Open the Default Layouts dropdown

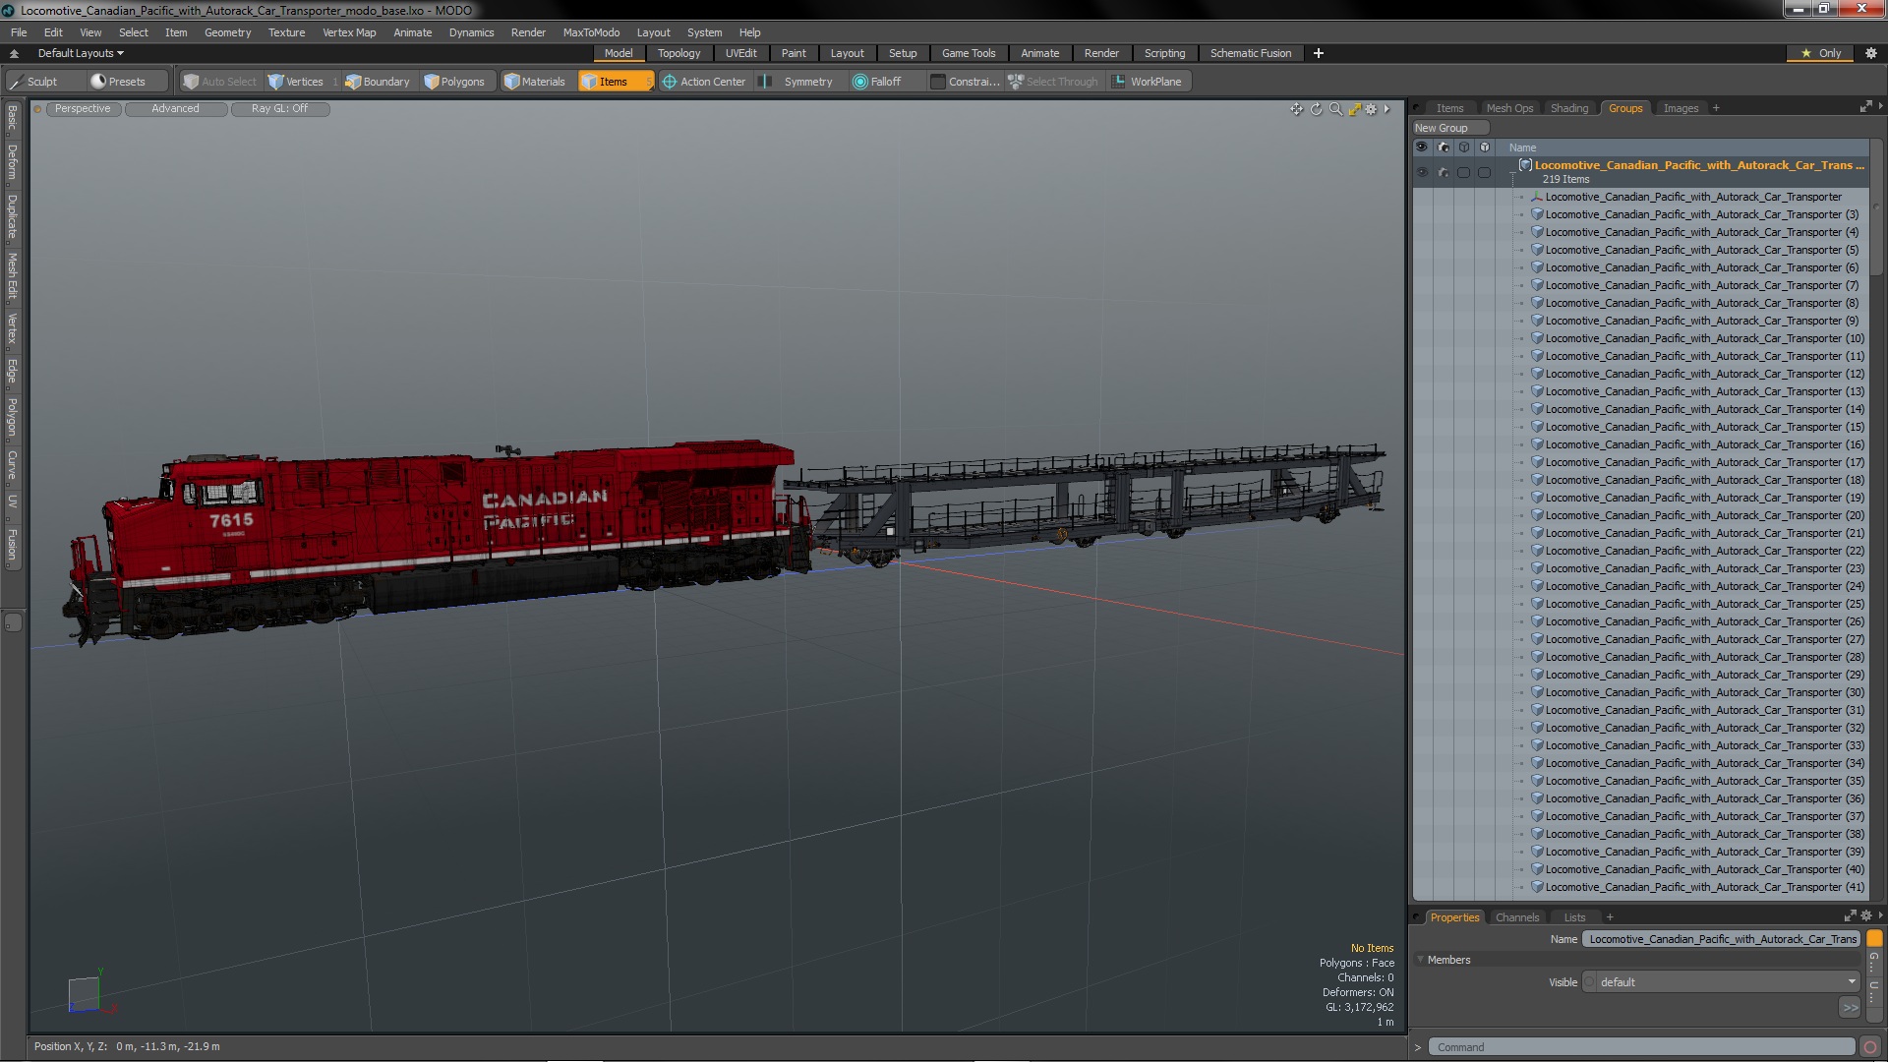pos(81,53)
